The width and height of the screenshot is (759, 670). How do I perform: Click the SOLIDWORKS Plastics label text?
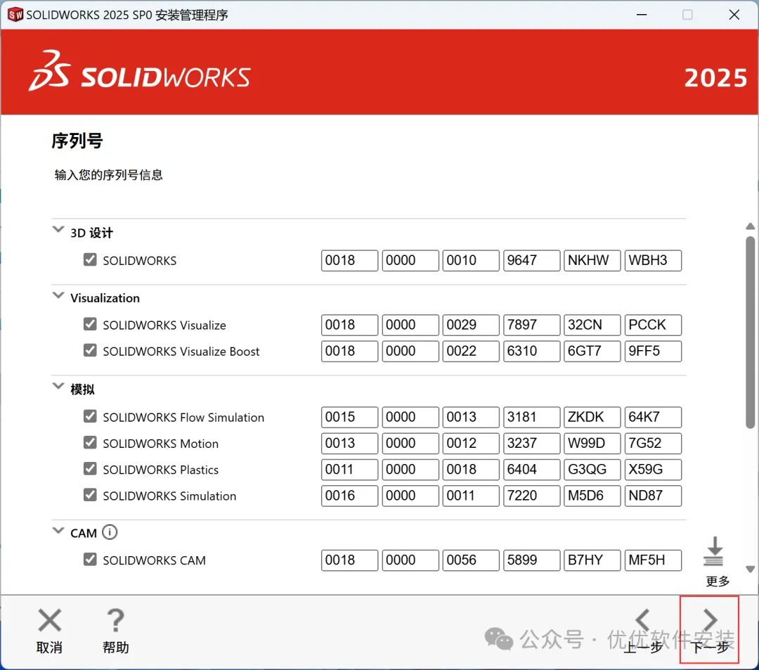point(160,470)
